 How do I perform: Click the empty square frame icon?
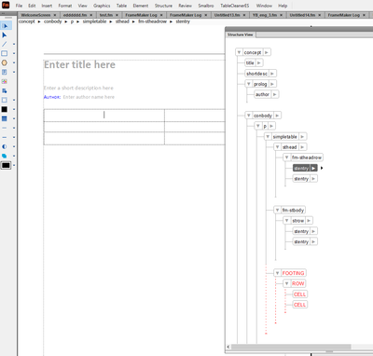click(x=5, y=100)
